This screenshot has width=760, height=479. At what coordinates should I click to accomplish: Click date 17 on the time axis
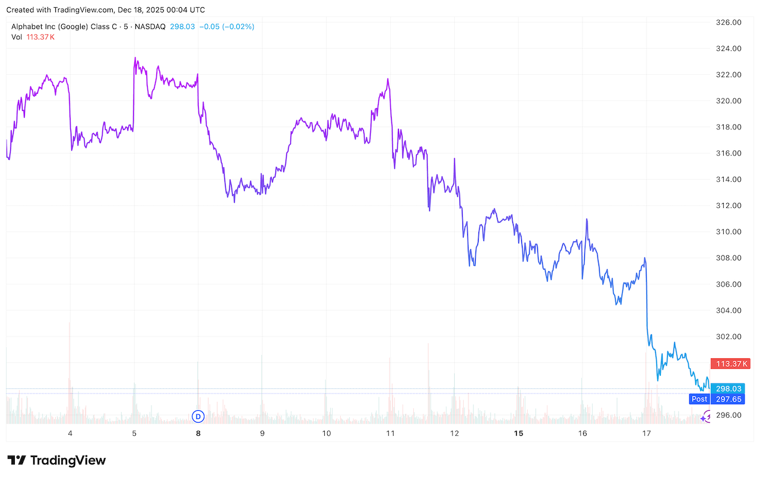(647, 433)
